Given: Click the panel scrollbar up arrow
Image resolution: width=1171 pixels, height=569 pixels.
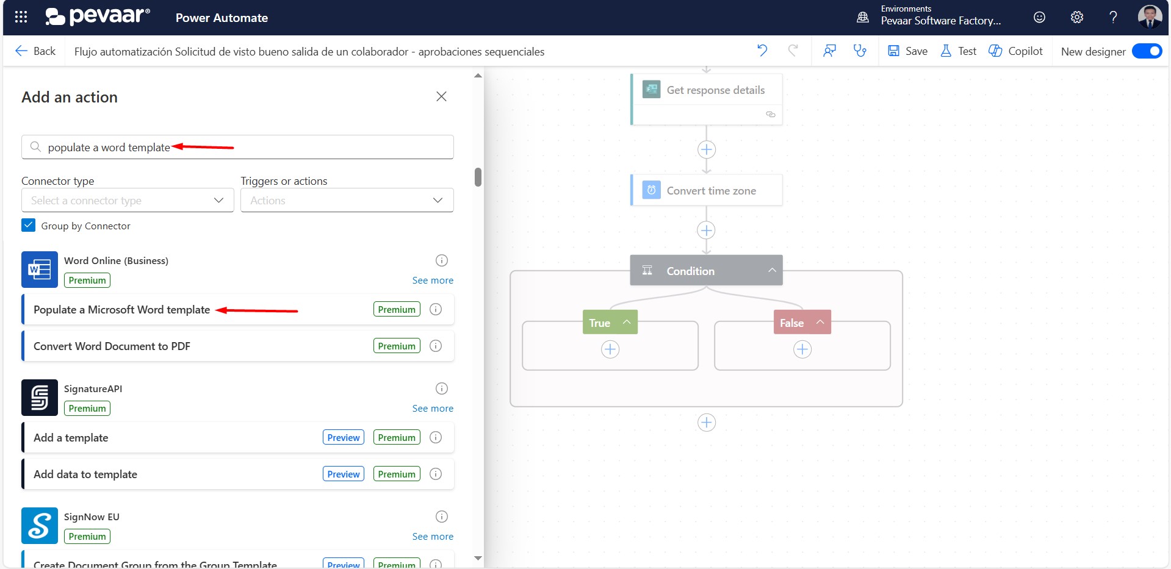Looking at the screenshot, I should pyautogui.click(x=478, y=76).
